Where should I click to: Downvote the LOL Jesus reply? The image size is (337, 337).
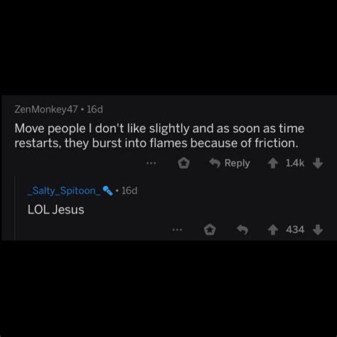(x=318, y=230)
